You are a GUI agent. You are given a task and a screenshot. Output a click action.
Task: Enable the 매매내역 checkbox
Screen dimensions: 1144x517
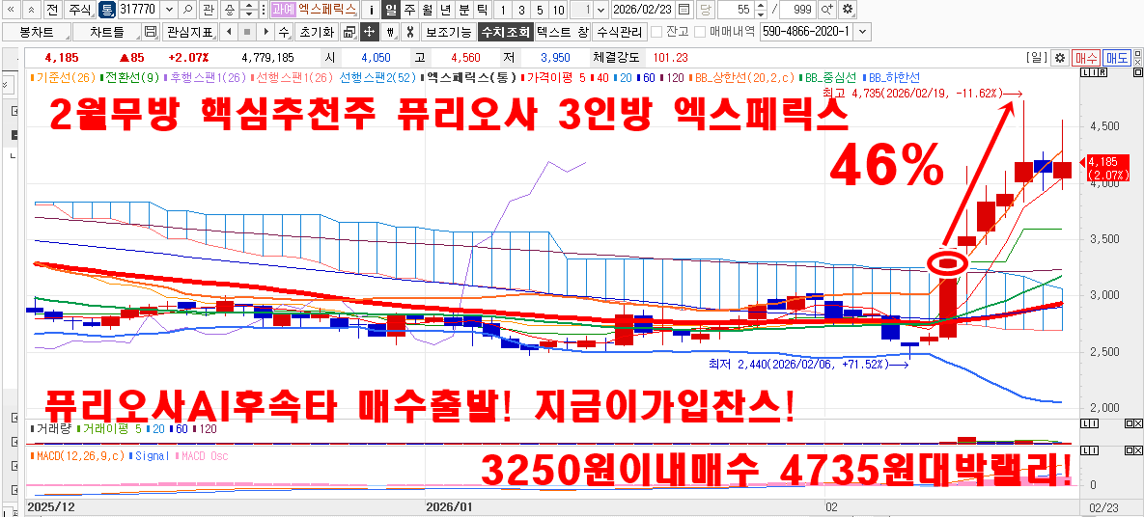tap(699, 32)
